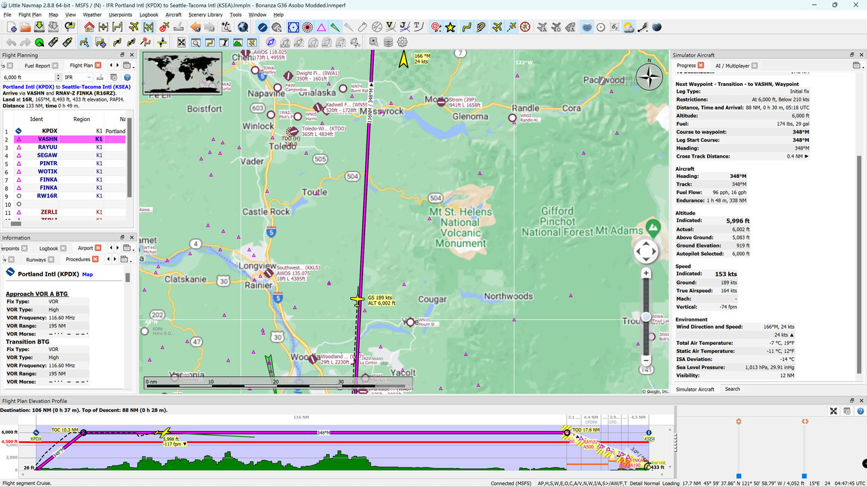This screenshot has height=487, width=867.
Task: Click the fit-all zoom icon
Action: 182,43
